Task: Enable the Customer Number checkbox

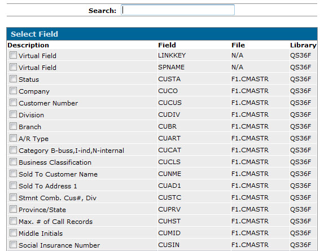Action: click(14, 102)
